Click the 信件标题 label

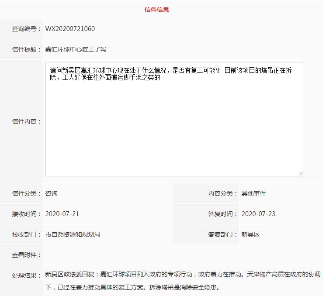click(x=26, y=49)
